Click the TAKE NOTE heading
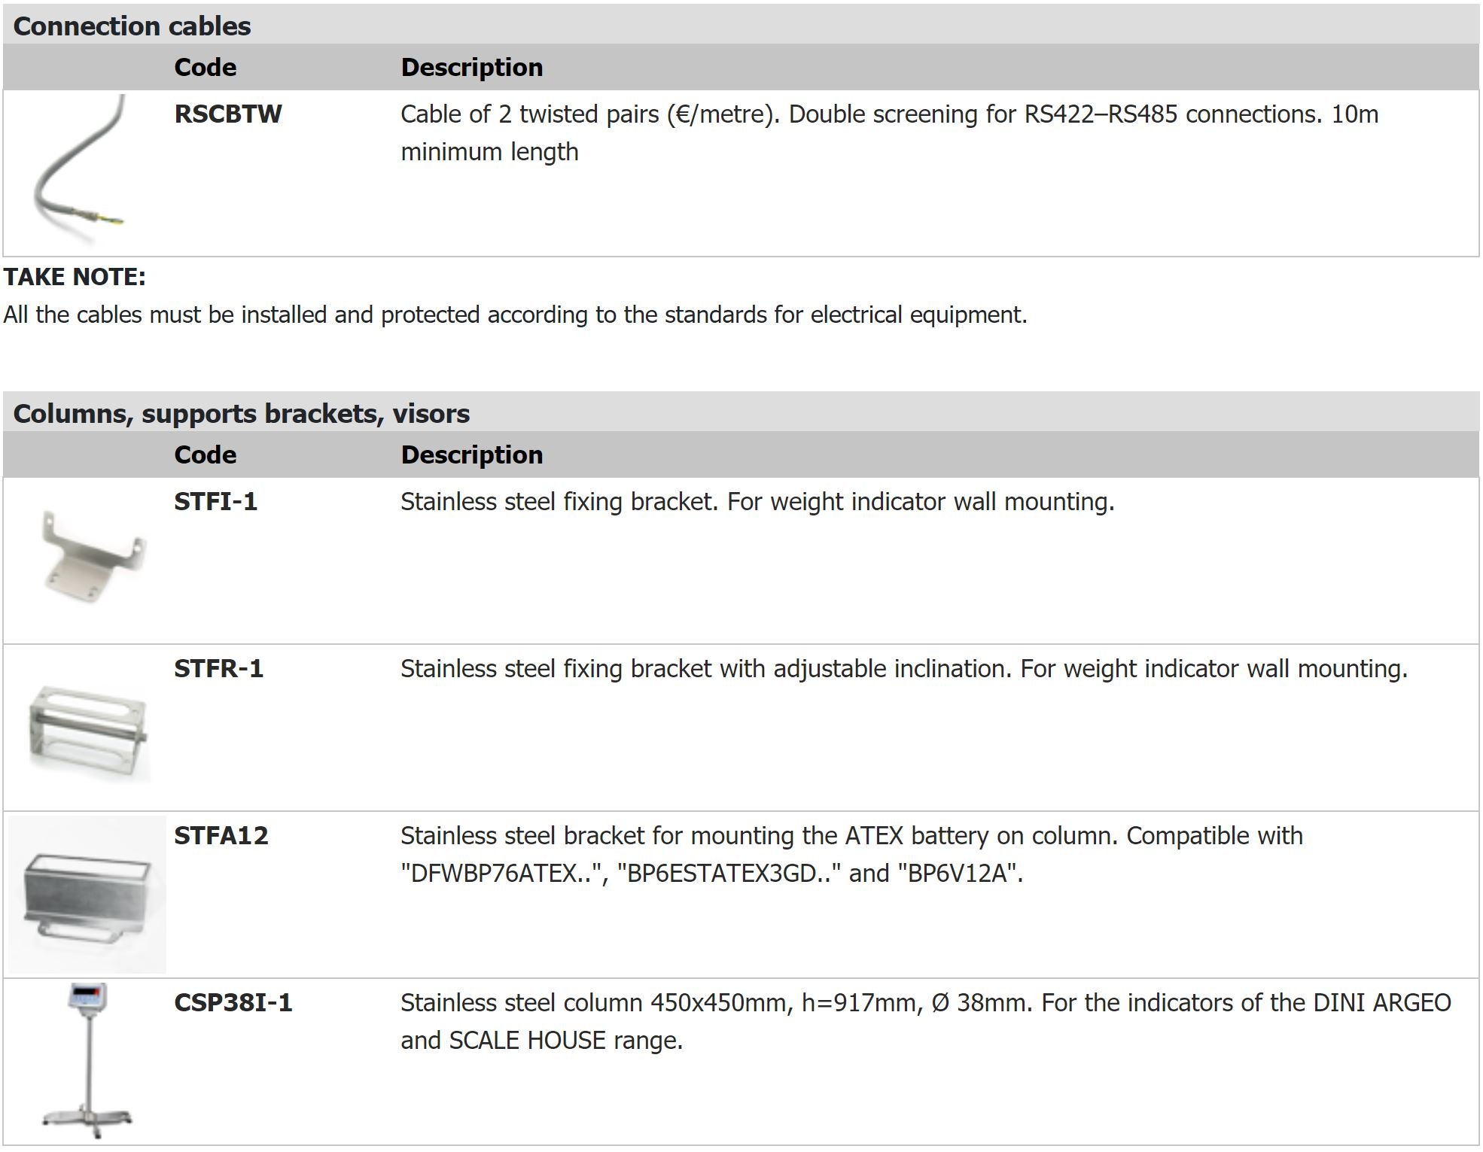Screen dimensions: 1483x1152 (x=75, y=277)
